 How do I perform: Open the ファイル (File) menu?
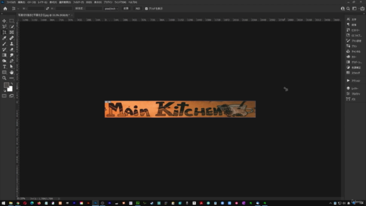(11, 2)
